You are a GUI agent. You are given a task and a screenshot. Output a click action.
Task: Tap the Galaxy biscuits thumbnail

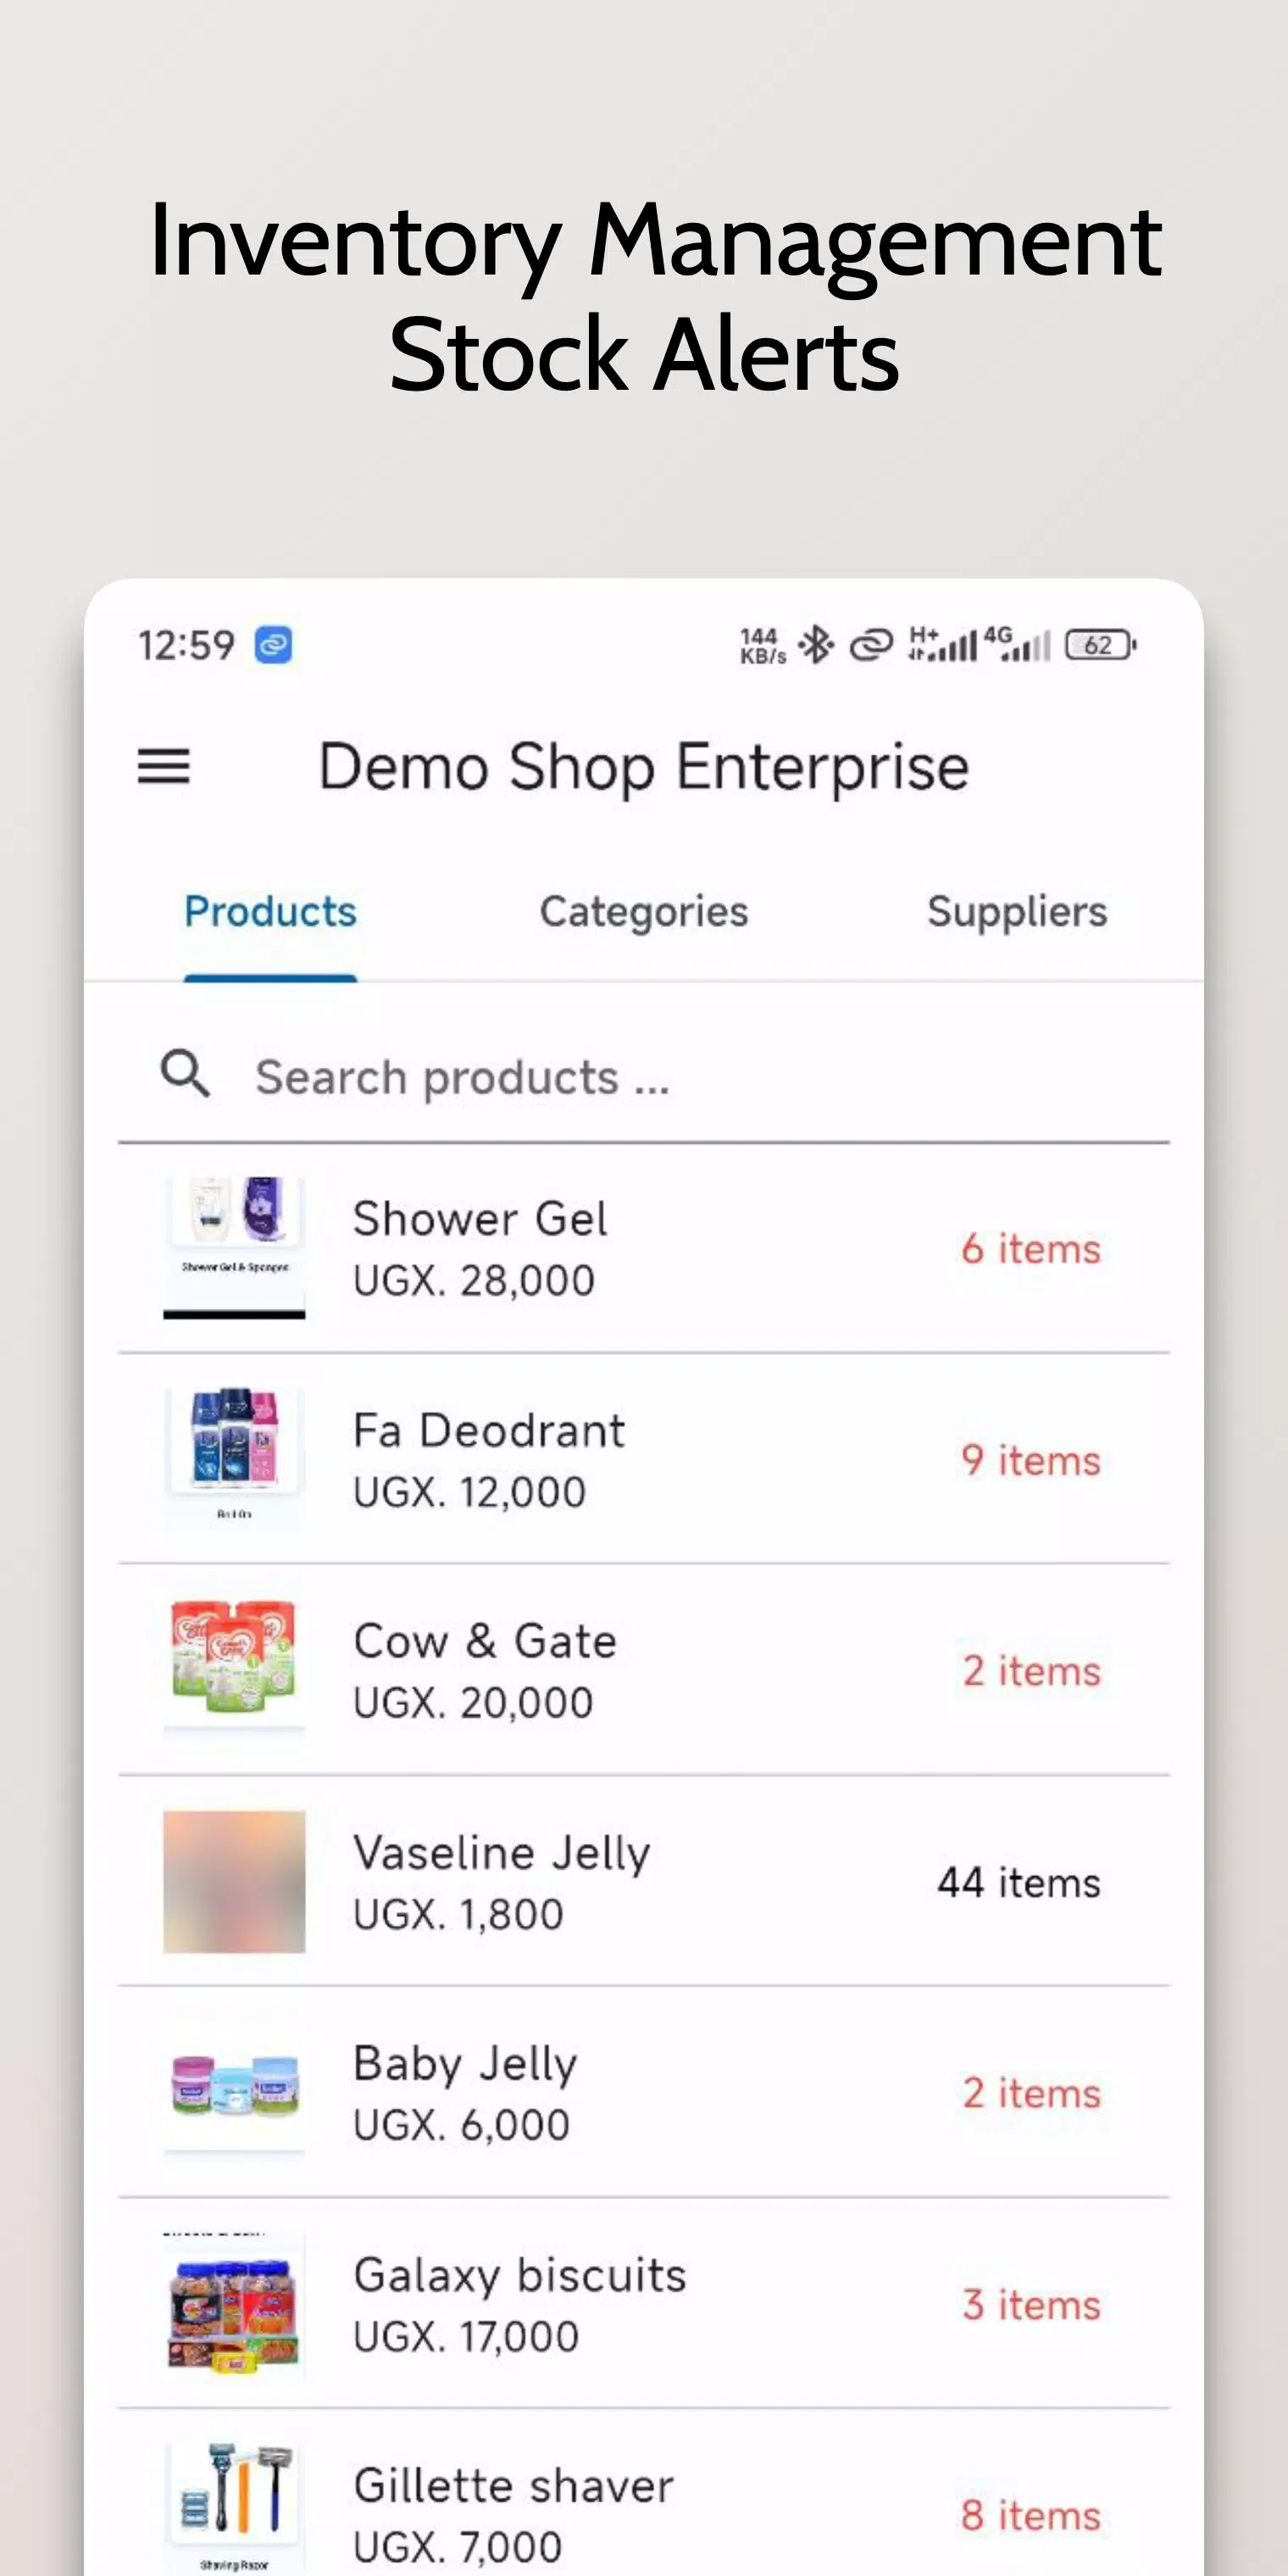point(234,2303)
